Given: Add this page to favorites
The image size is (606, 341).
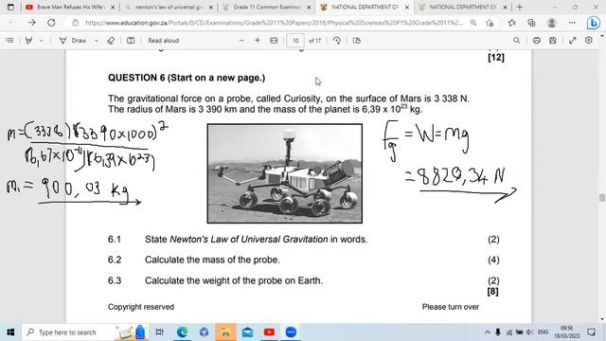Looking at the screenshot, I should 490,23.
